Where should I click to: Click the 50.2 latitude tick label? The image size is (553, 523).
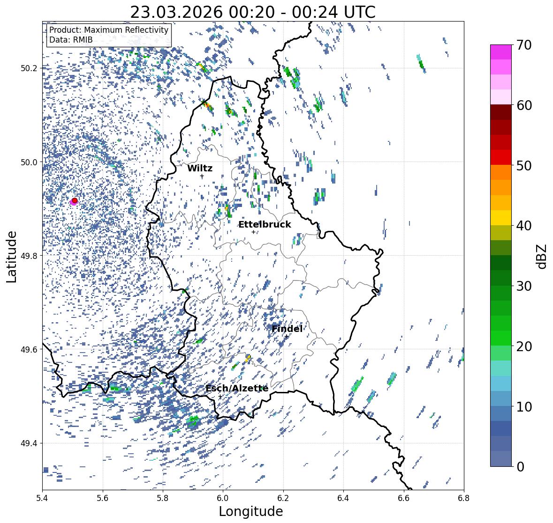(29, 68)
